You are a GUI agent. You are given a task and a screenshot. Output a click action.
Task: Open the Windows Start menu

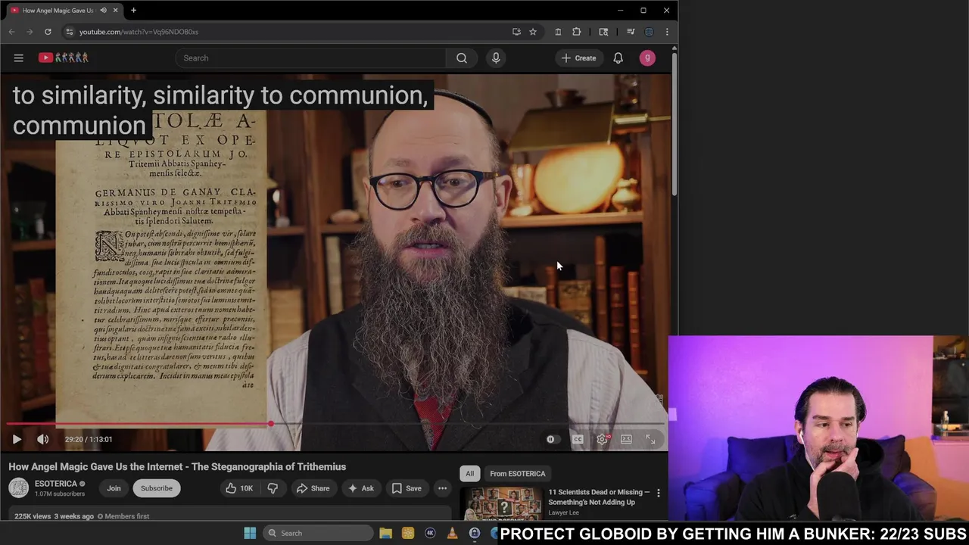pos(250,533)
